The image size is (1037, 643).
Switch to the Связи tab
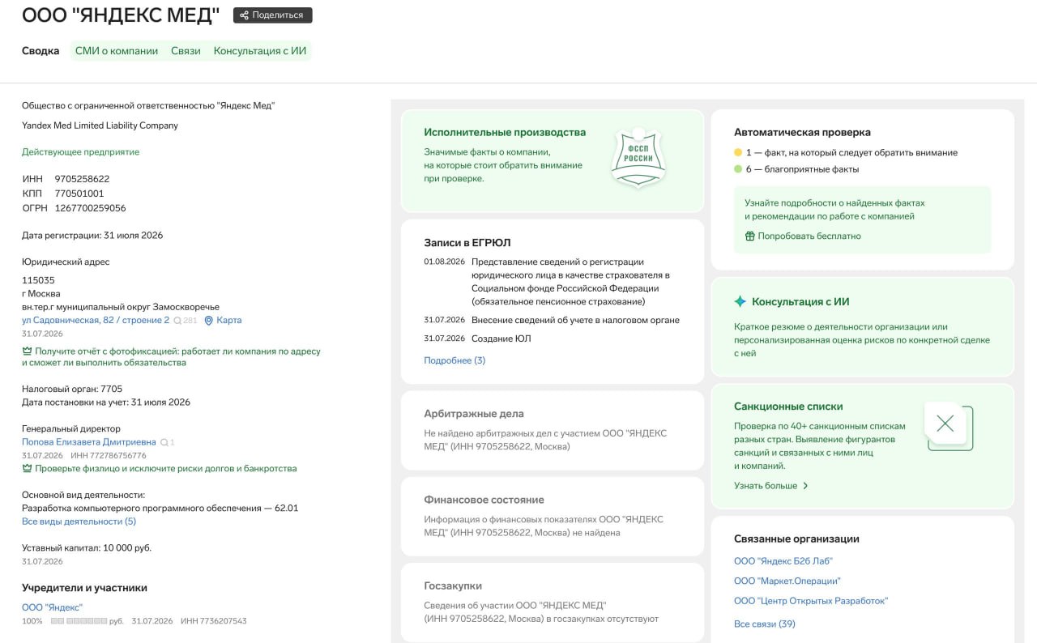(x=186, y=50)
